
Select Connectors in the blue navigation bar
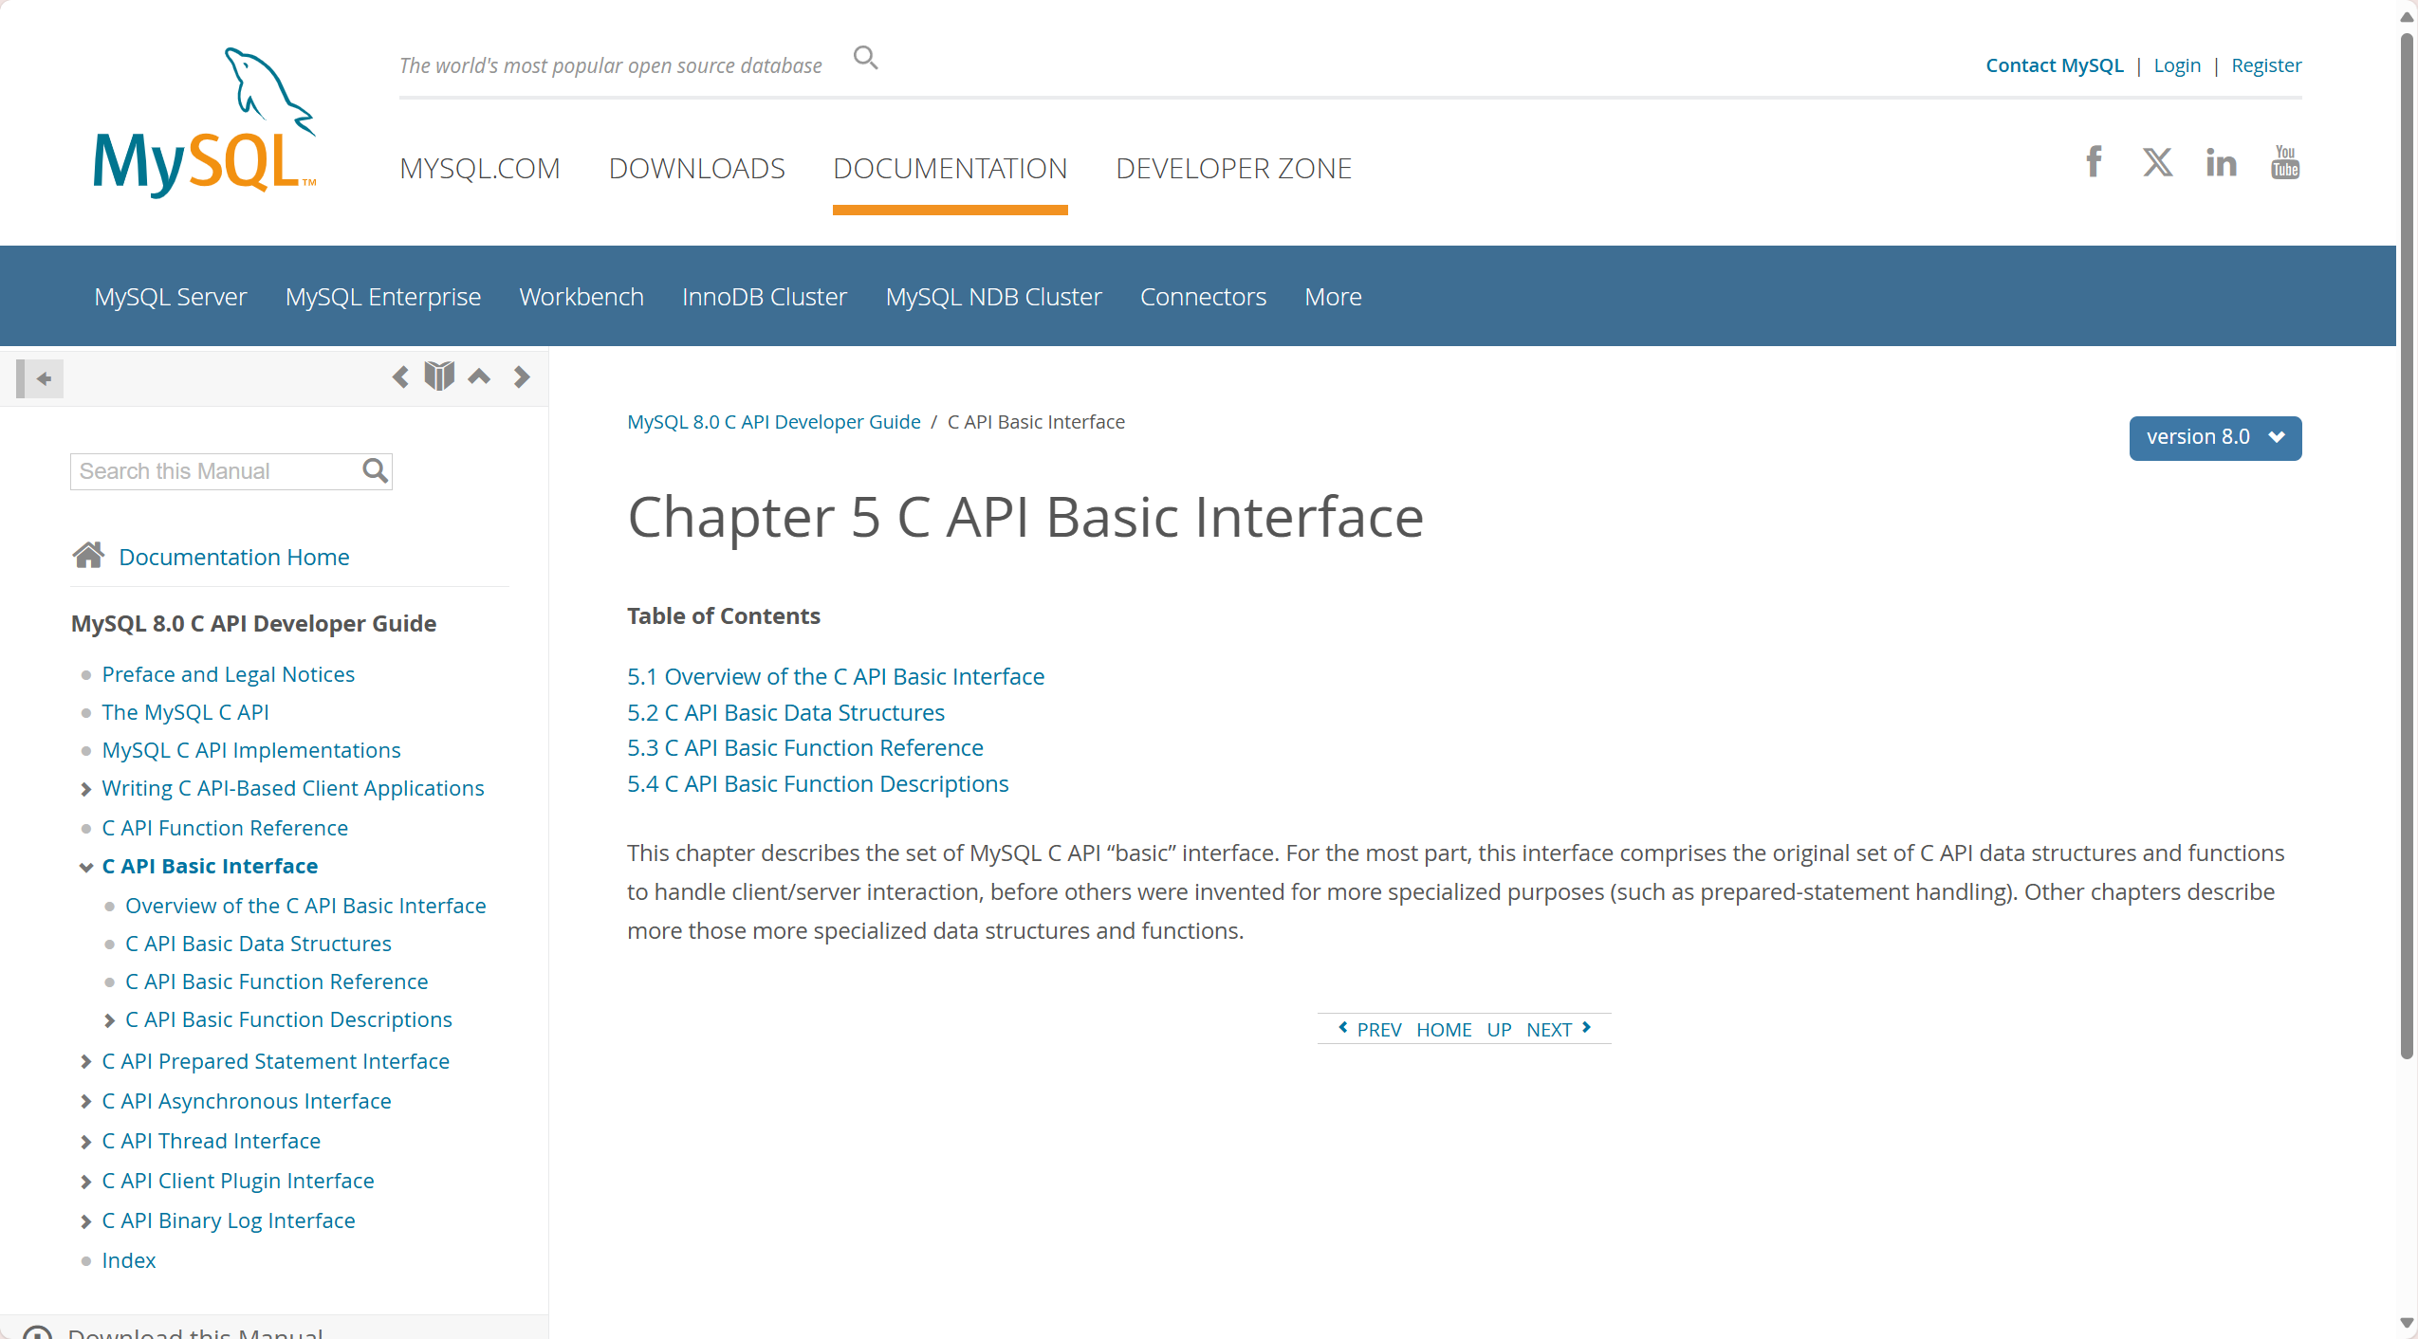coord(1202,297)
